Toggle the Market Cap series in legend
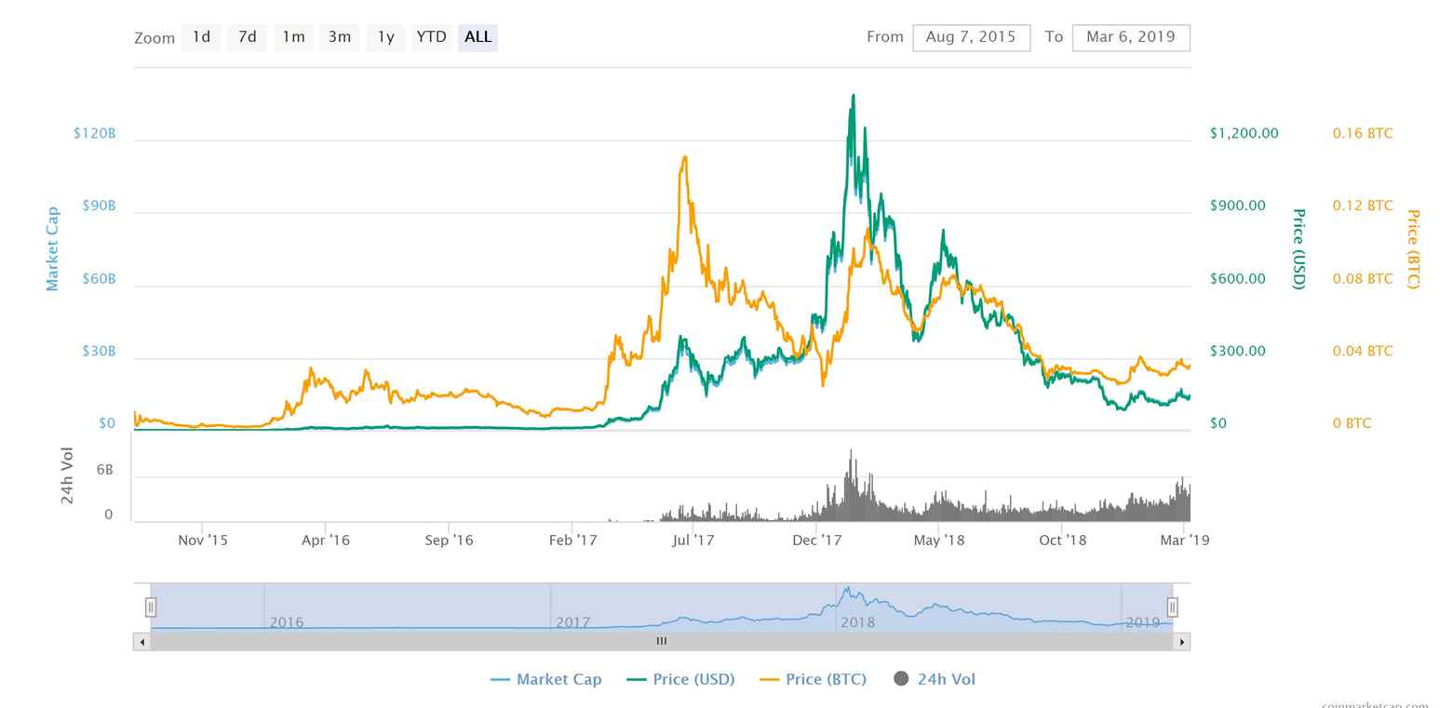This screenshot has height=708, width=1453. [x=546, y=679]
